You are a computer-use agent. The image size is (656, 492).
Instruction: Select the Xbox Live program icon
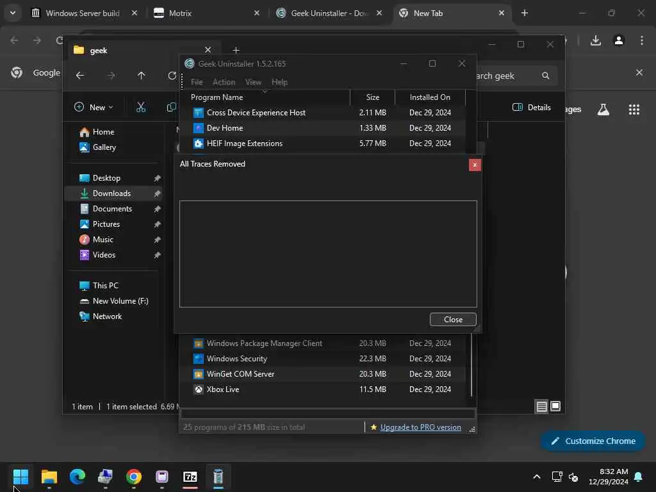coord(199,389)
